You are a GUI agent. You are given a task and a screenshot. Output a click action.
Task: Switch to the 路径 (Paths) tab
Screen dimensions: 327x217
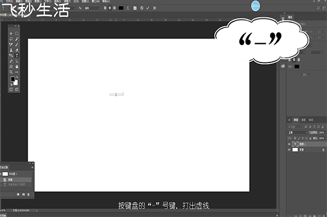[311, 120]
